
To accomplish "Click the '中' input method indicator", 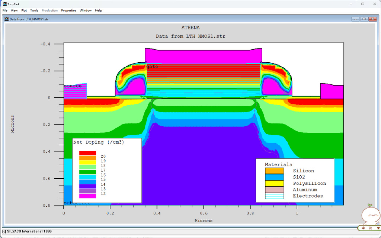I will pyautogui.click(x=363, y=228).
